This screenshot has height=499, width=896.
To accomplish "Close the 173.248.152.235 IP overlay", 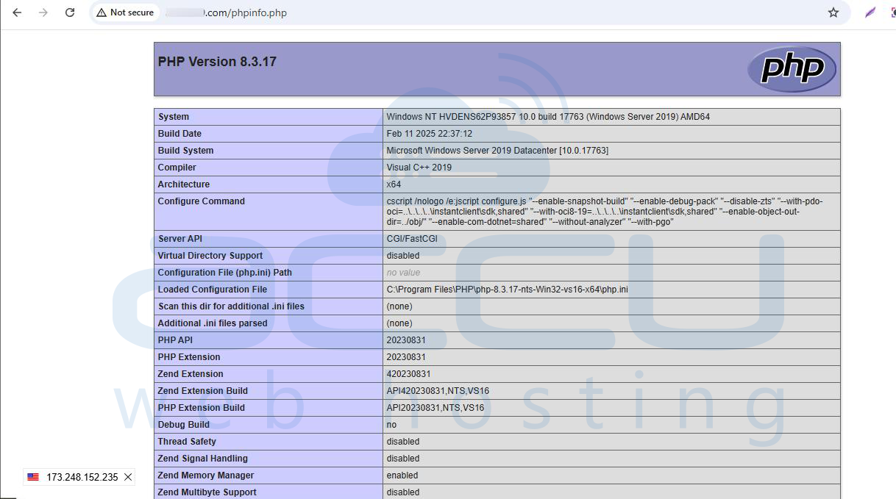I will tap(128, 477).
